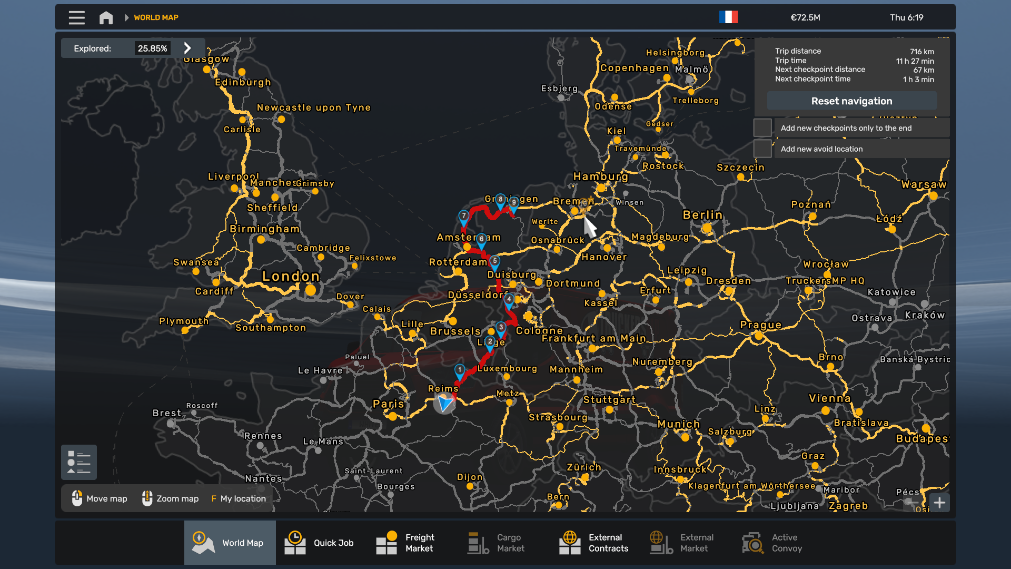
Task: Toggle add new avoid location checkbox
Action: 762,149
